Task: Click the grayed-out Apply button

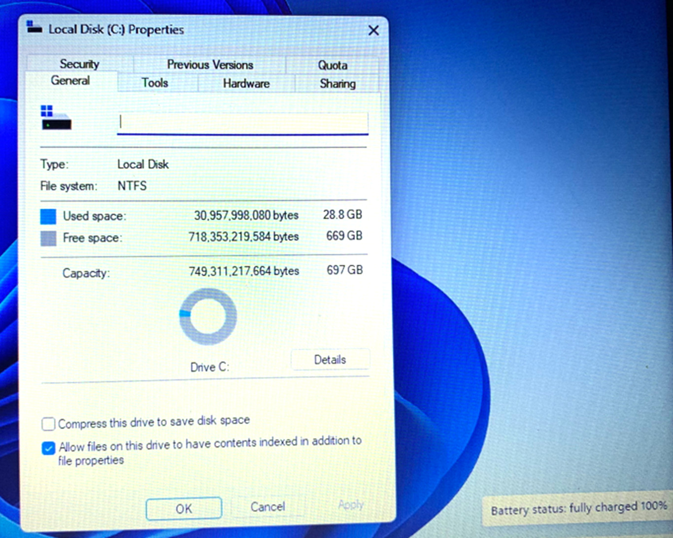Action: coord(351,505)
